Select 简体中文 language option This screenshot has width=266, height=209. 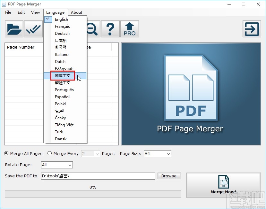coord(65,76)
